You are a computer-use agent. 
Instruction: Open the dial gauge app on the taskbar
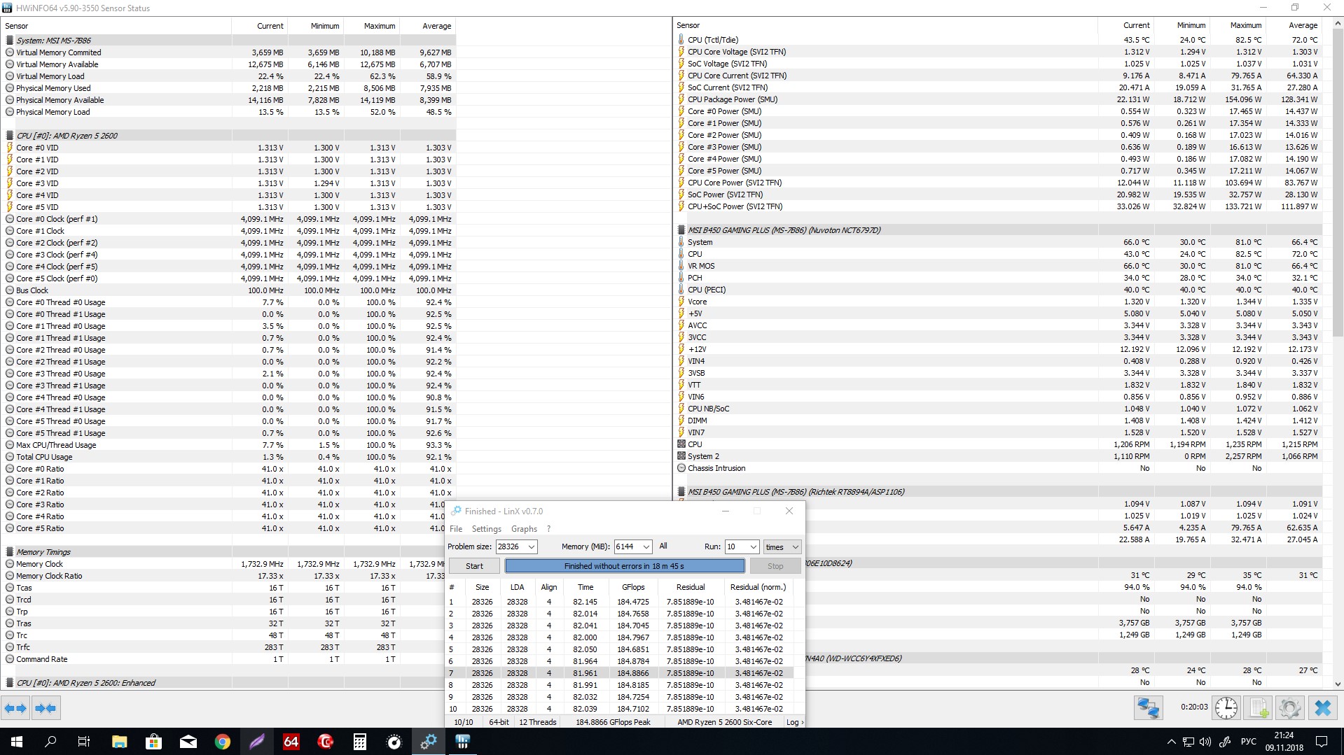coord(394,742)
